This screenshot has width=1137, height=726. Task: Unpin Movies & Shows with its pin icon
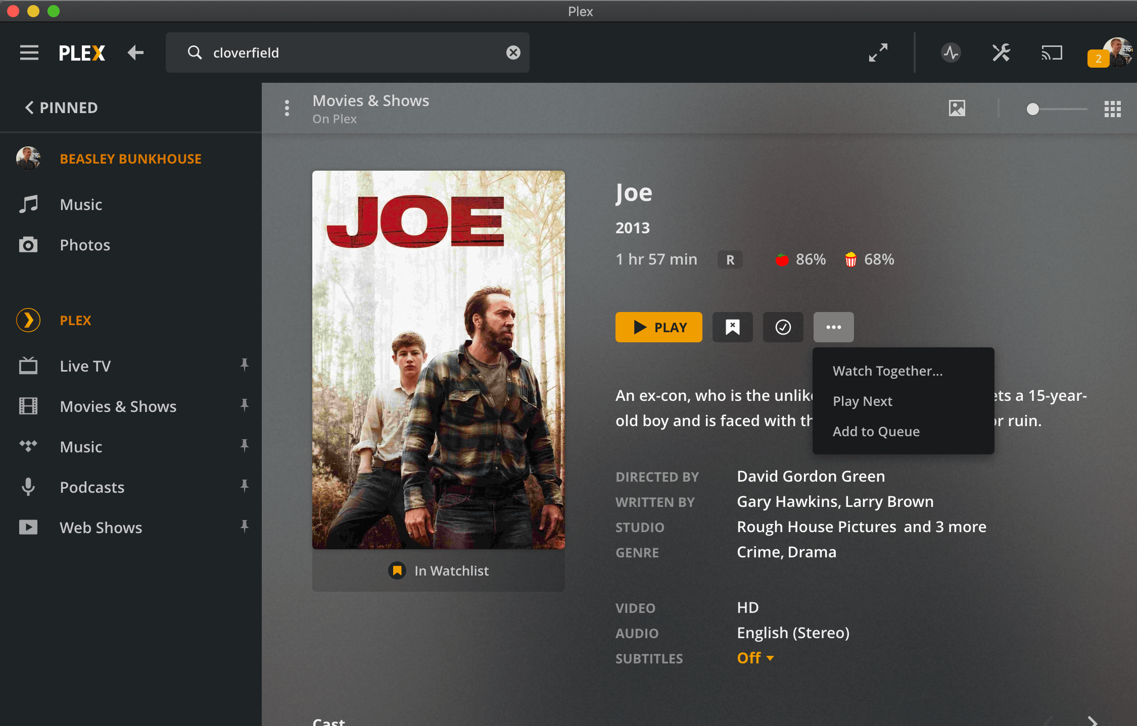point(245,405)
